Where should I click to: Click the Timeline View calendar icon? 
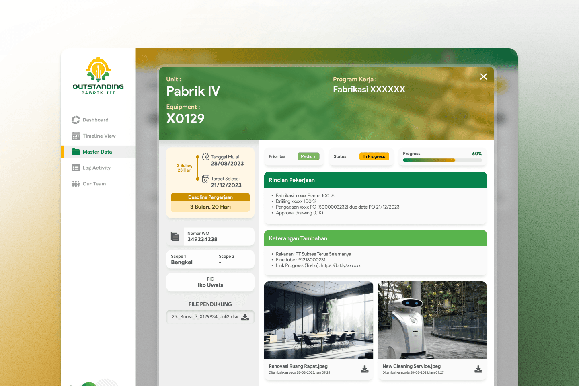(76, 136)
